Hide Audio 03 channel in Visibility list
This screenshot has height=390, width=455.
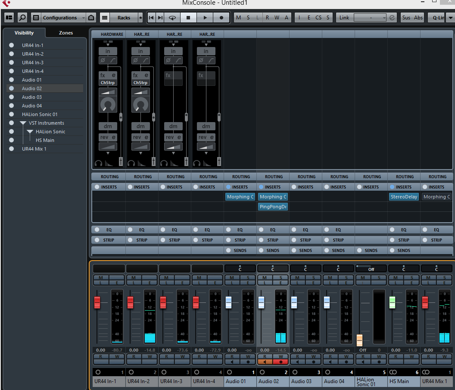12,97
